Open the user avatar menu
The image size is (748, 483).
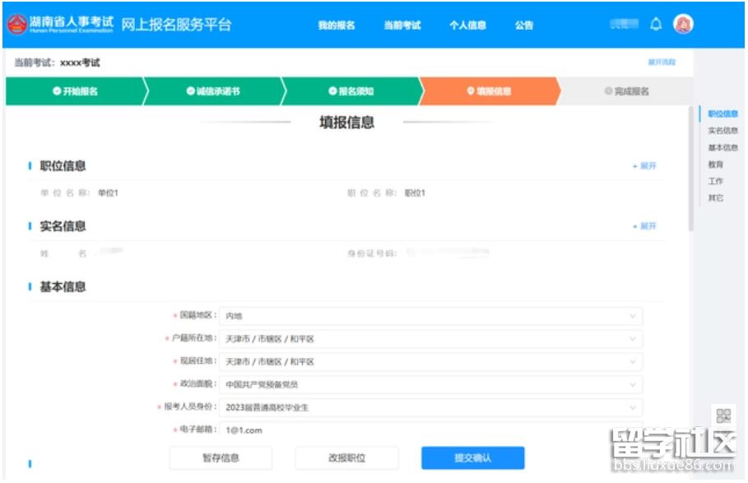pos(683,25)
